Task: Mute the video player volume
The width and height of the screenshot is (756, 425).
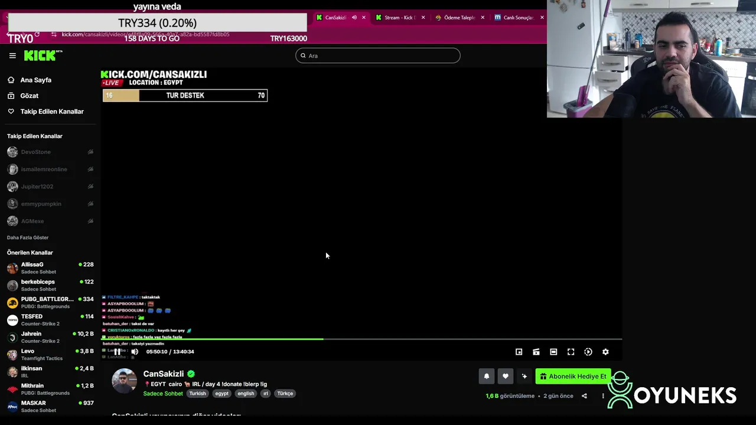Action: [x=135, y=352]
